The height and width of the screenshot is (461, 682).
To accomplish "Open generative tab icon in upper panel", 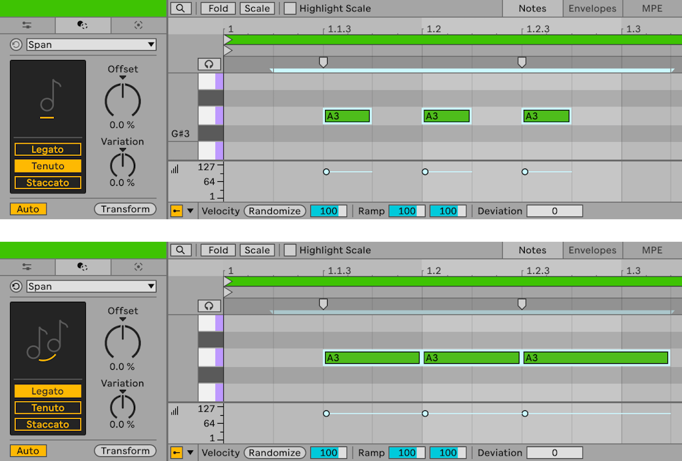I will (x=139, y=25).
